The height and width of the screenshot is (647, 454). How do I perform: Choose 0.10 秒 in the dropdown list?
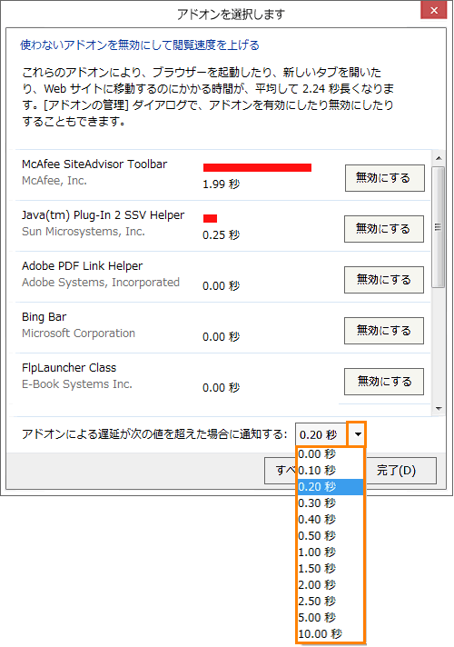click(x=331, y=471)
